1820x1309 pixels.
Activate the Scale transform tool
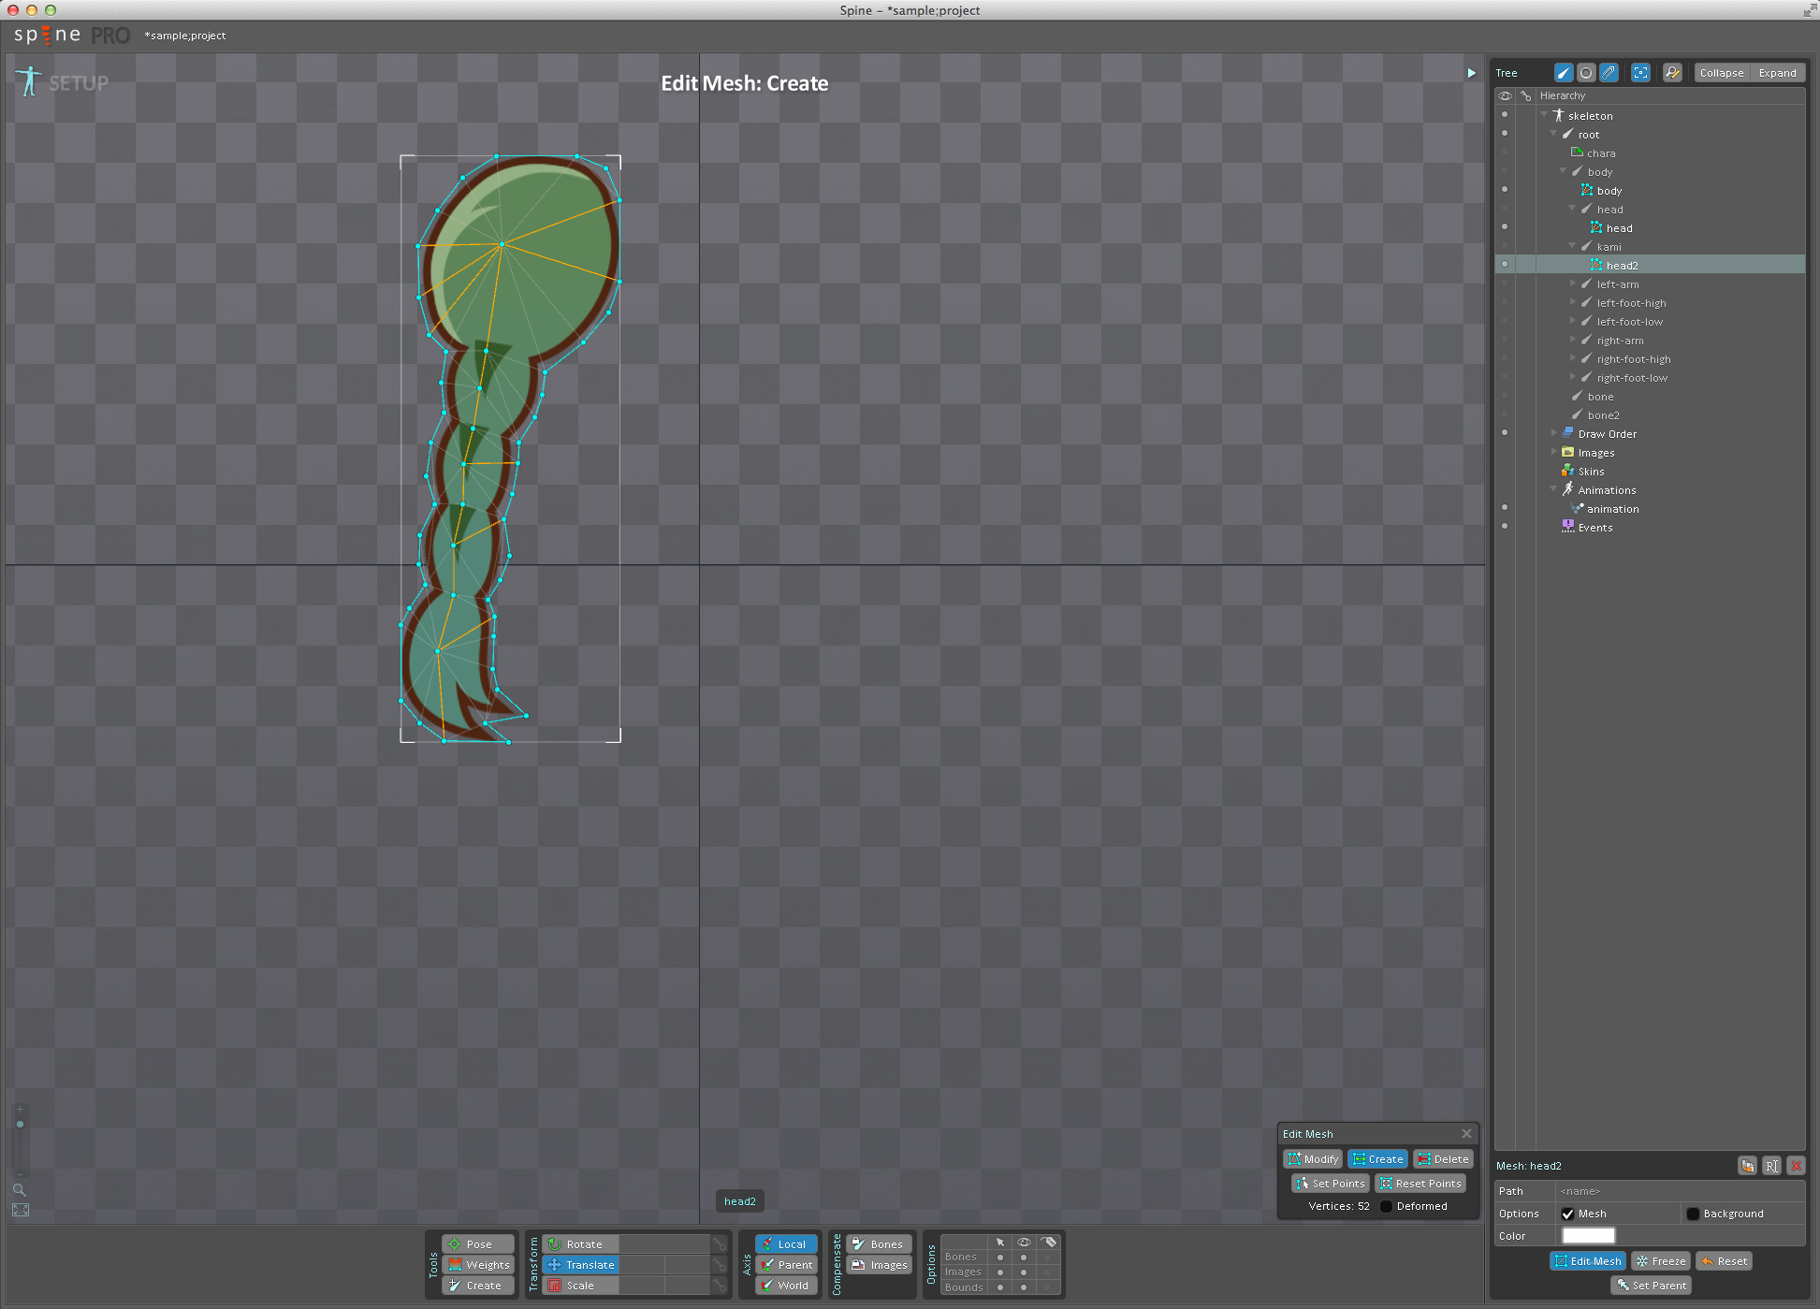581,1286
